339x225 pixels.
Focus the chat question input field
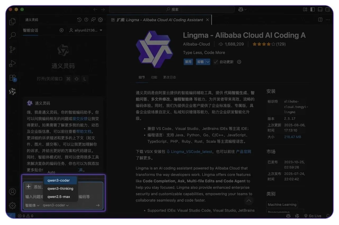63,197
